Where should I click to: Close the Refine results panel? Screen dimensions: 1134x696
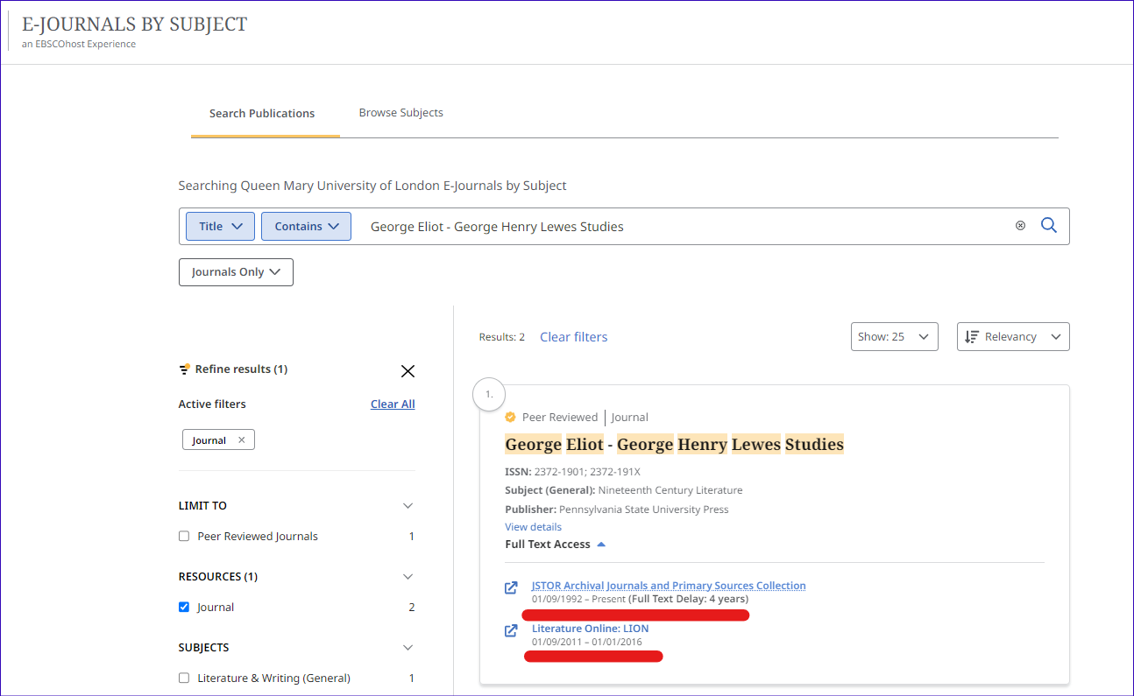[x=408, y=371]
